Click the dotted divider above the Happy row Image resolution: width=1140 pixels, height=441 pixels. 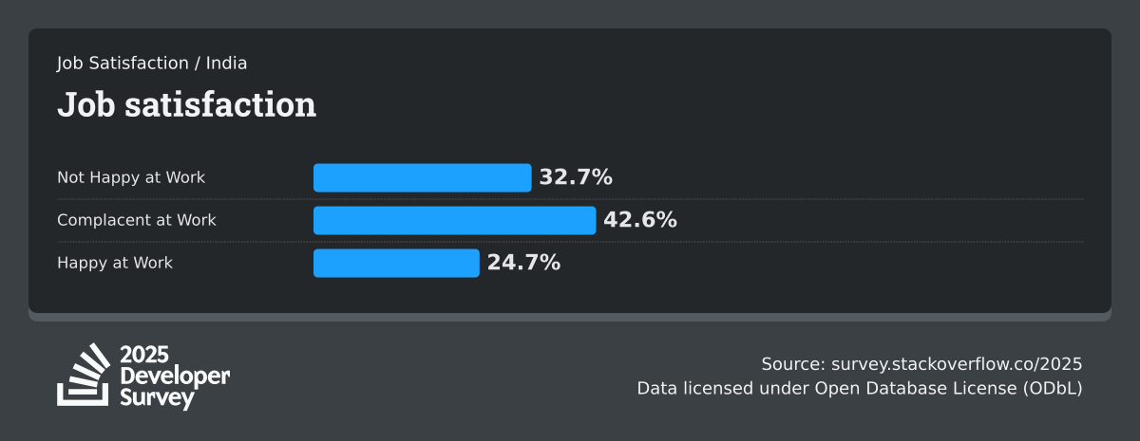click(x=698, y=242)
